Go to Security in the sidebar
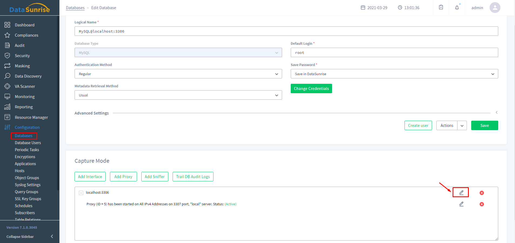The image size is (515, 243). (x=22, y=56)
